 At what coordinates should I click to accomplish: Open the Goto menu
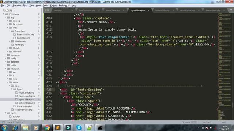pos(38,5)
